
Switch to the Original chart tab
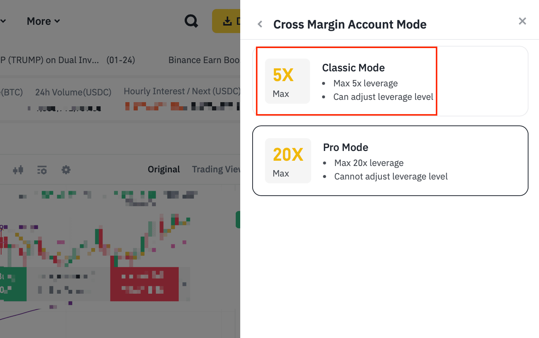tap(164, 169)
